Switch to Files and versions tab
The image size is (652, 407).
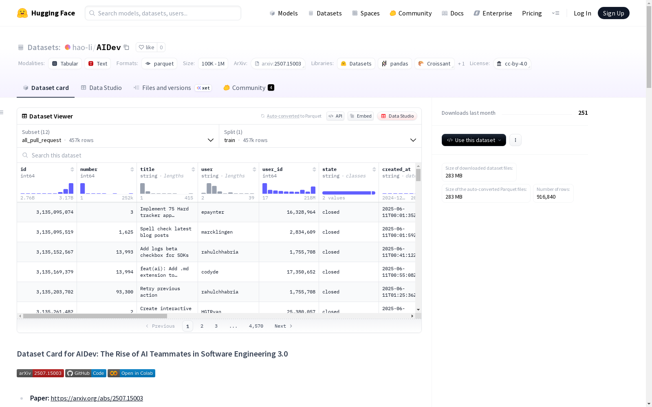(172, 88)
